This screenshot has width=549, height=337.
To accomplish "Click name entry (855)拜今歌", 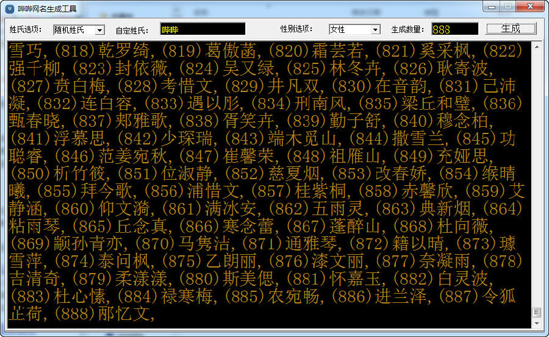I will 85,191.
